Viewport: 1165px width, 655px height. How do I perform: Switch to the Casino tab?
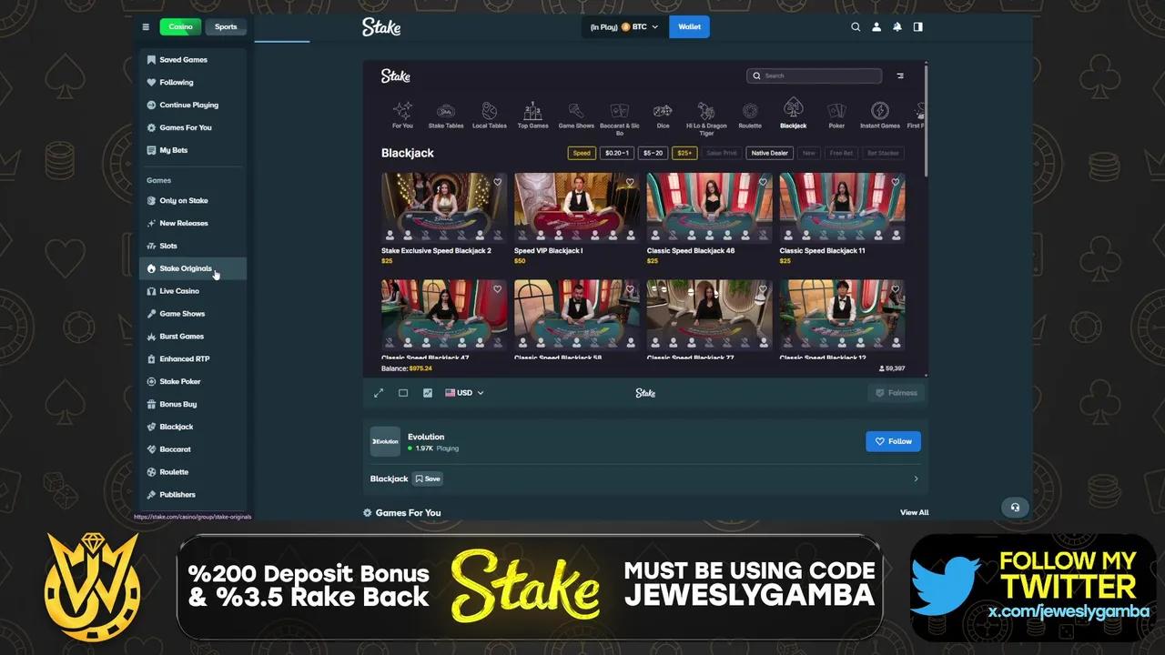tap(180, 27)
